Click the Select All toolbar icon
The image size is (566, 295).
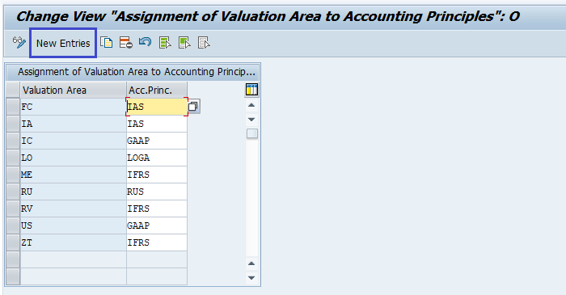tap(165, 43)
